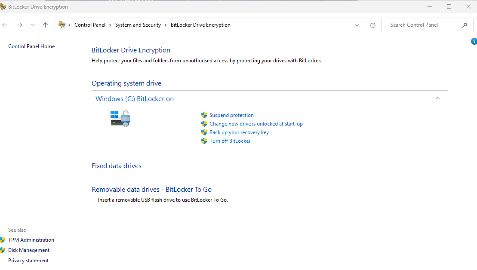Open the Privacy statement link

click(28, 260)
